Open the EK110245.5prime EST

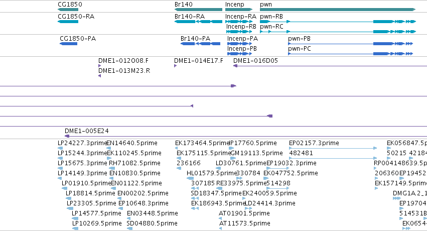click(x=110, y=158)
